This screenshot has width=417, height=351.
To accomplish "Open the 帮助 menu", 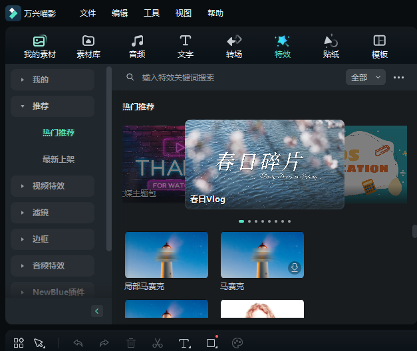I will click(215, 13).
